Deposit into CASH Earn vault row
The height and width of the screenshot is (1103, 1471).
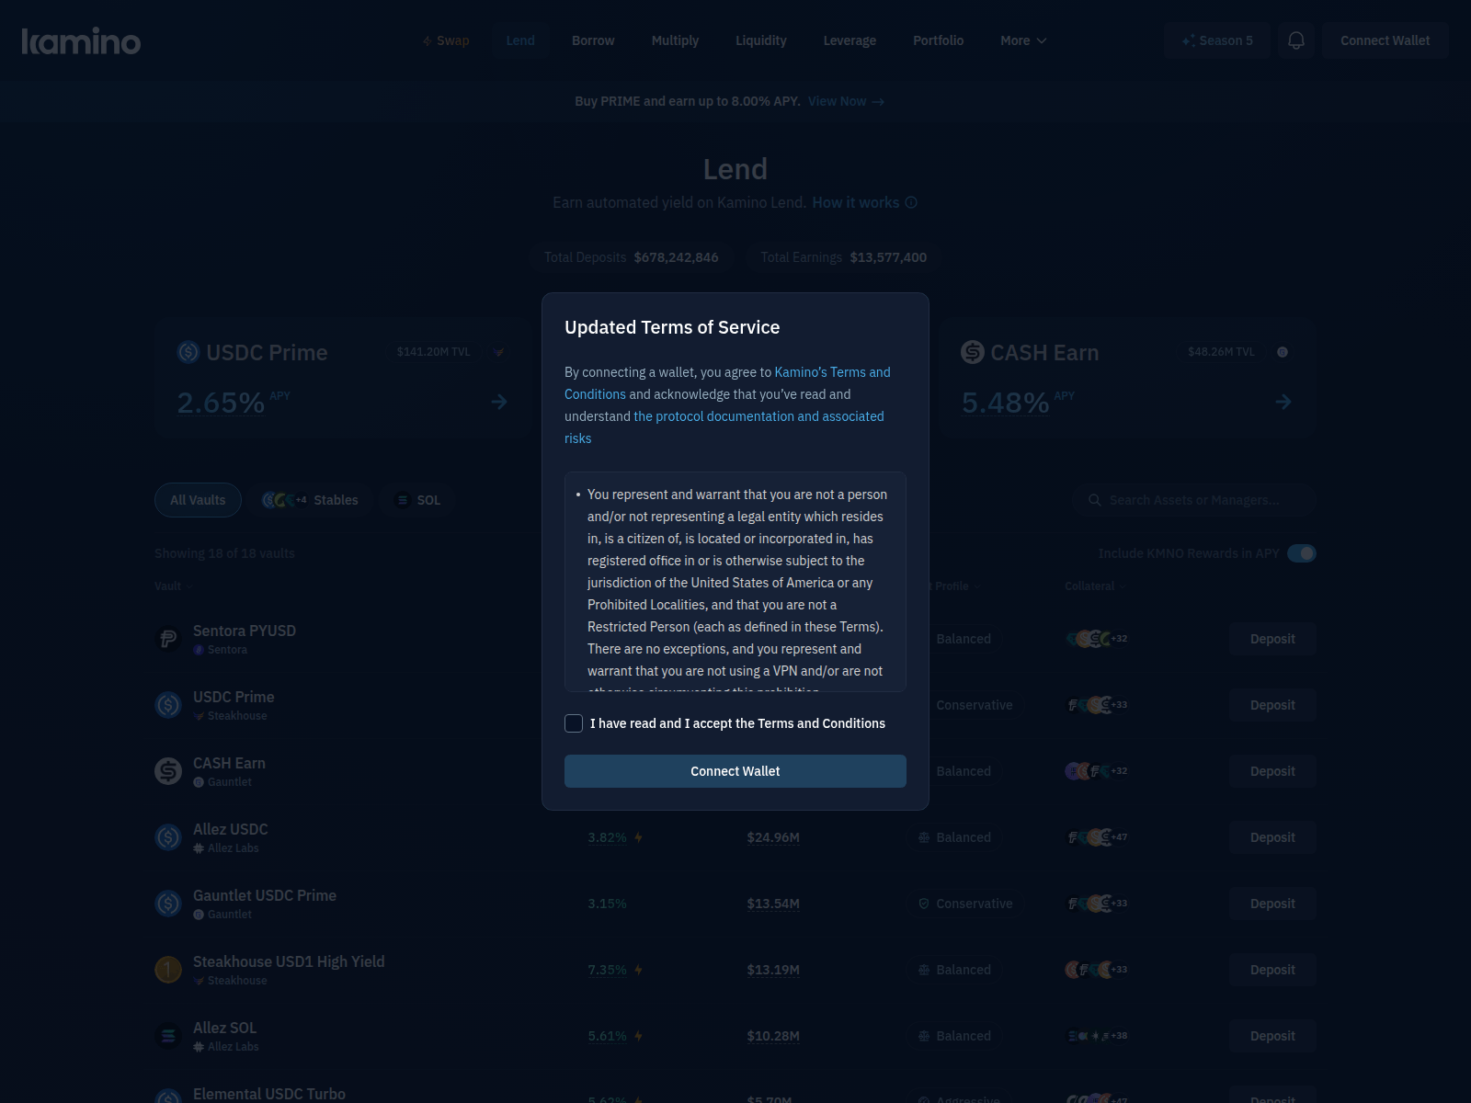1272,771
